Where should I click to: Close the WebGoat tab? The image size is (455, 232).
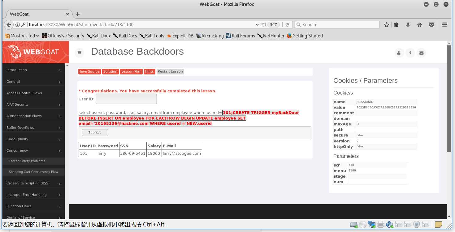coord(68,14)
